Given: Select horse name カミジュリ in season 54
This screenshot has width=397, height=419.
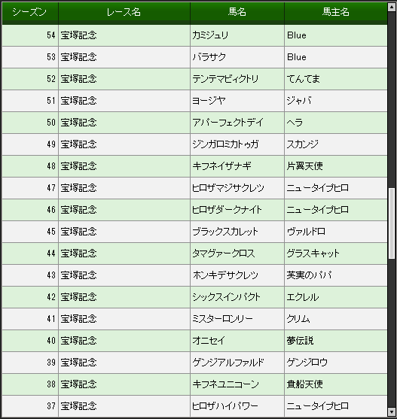Looking at the screenshot, I should tap(210, 35).
